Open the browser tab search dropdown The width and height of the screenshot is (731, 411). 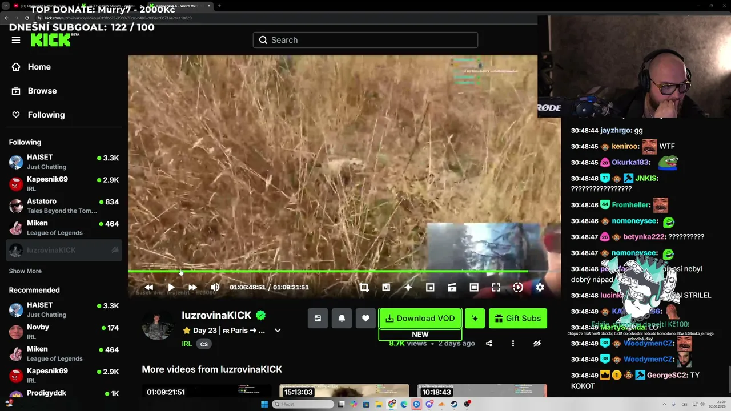pos(5,6)
